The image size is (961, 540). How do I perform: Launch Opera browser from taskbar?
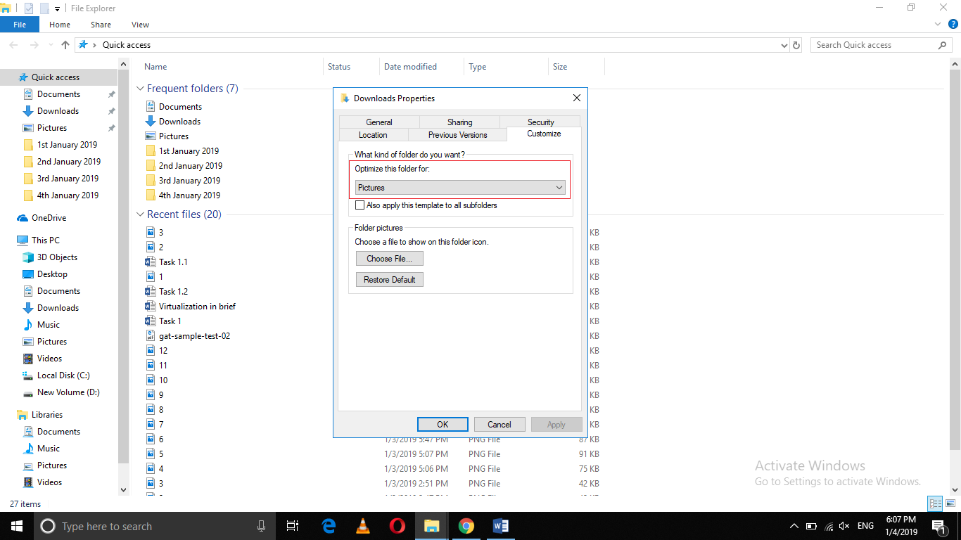click(x=397, y=526)
